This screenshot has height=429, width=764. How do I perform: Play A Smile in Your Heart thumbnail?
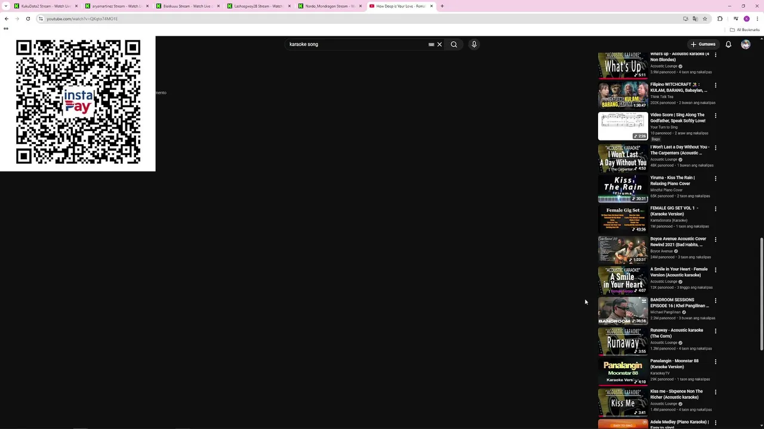point(623,280)
